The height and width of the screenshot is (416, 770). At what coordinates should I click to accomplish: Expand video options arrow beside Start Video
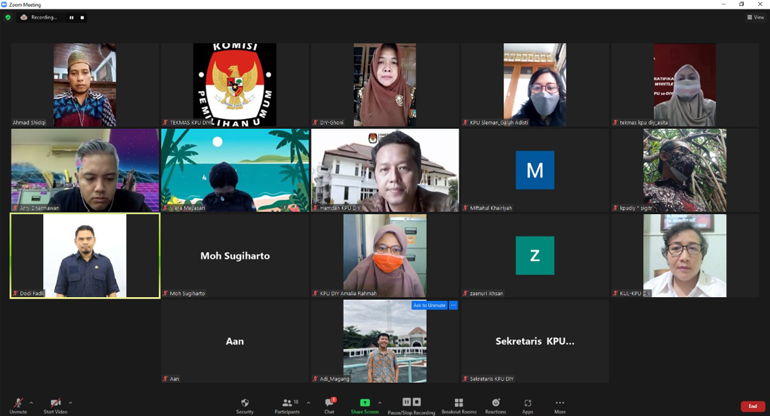tap(70, 403)
